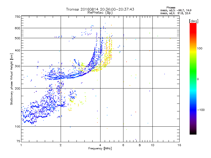Viewport: 211px width, 158px height.
Task: Click the y-axis tick label '75'
Action: tap(18, 141)
